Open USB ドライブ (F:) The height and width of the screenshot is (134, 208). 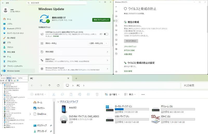[x=127, y=119]
